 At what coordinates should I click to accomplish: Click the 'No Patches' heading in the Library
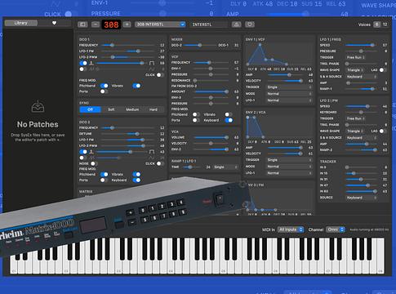tap(38, 124)
